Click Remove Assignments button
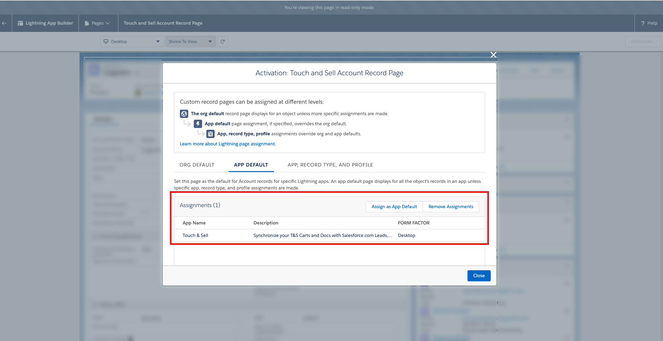 click(x=451, y=207)
